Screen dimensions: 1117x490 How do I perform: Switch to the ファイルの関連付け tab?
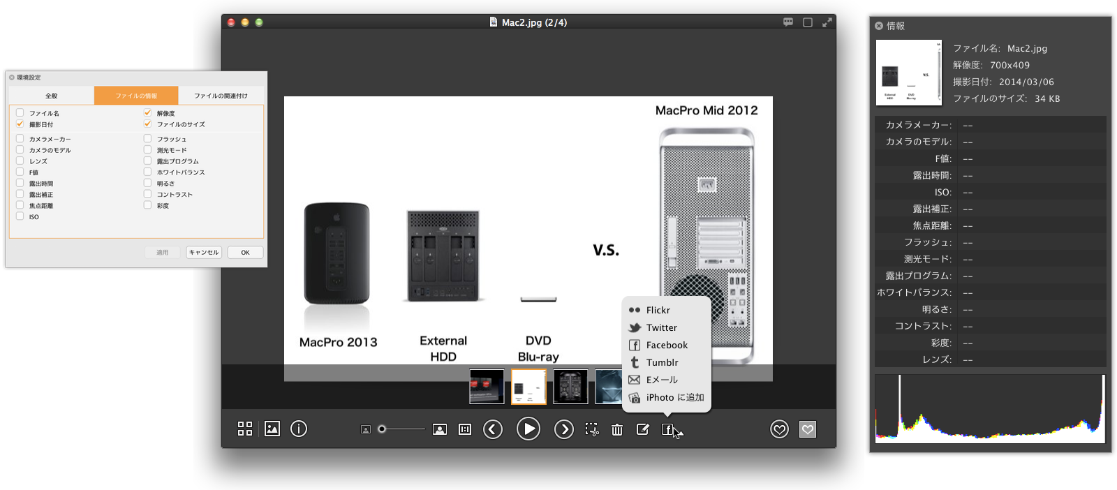221,96
